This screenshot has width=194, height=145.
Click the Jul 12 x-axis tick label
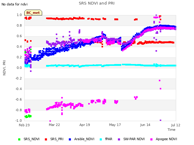(x=176, y=125)
